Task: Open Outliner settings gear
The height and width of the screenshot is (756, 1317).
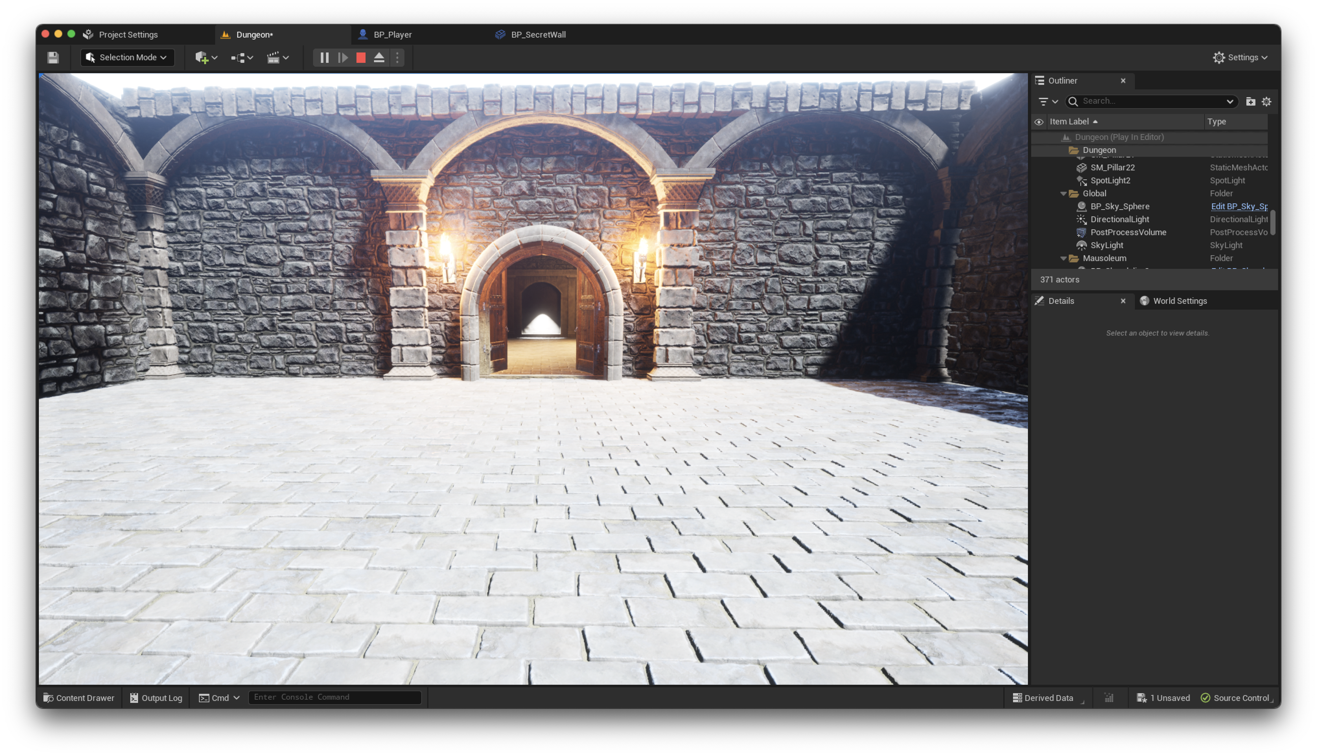Action: (1266, 102)
